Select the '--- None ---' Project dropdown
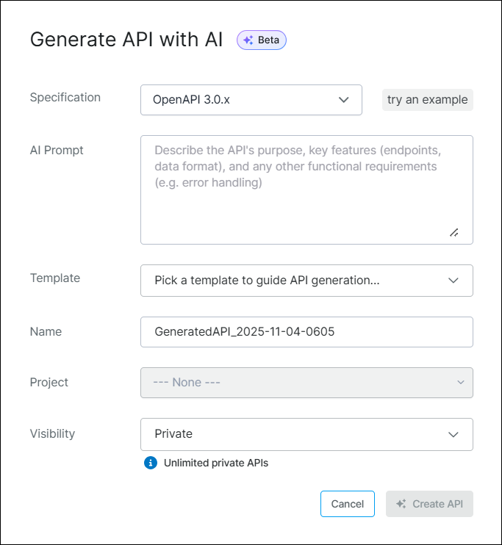Screen dimensions: 502x545 pyautogui.click(x=294, y=383)
